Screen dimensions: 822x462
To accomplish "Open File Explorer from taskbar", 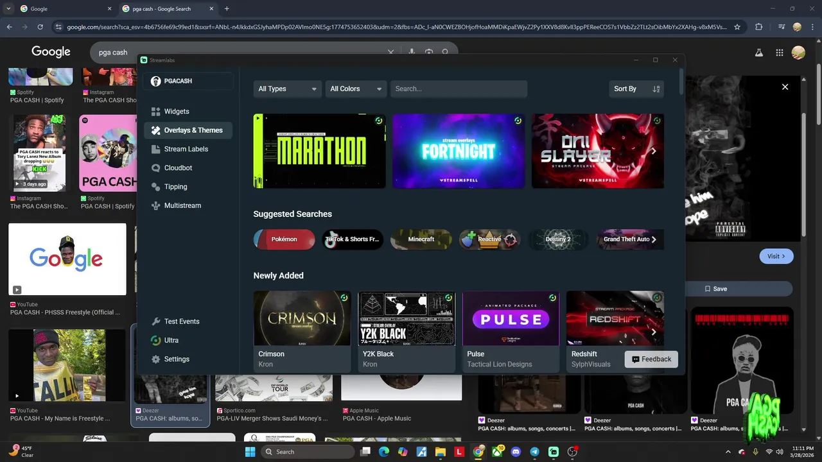I will 441,452.
